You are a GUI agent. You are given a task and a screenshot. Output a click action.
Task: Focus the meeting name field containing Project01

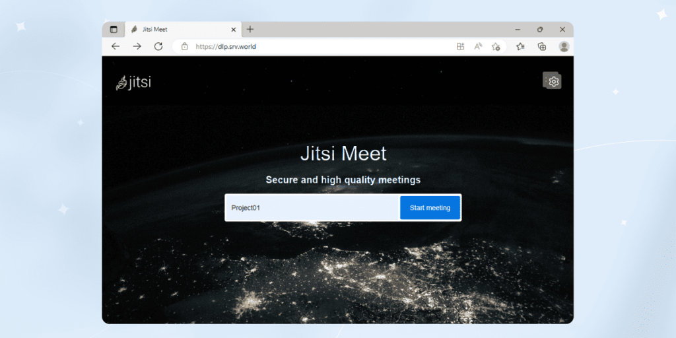coord(312,208)
